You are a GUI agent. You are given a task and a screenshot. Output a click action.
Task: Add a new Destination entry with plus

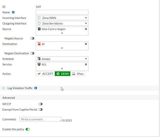click(62, 48)
